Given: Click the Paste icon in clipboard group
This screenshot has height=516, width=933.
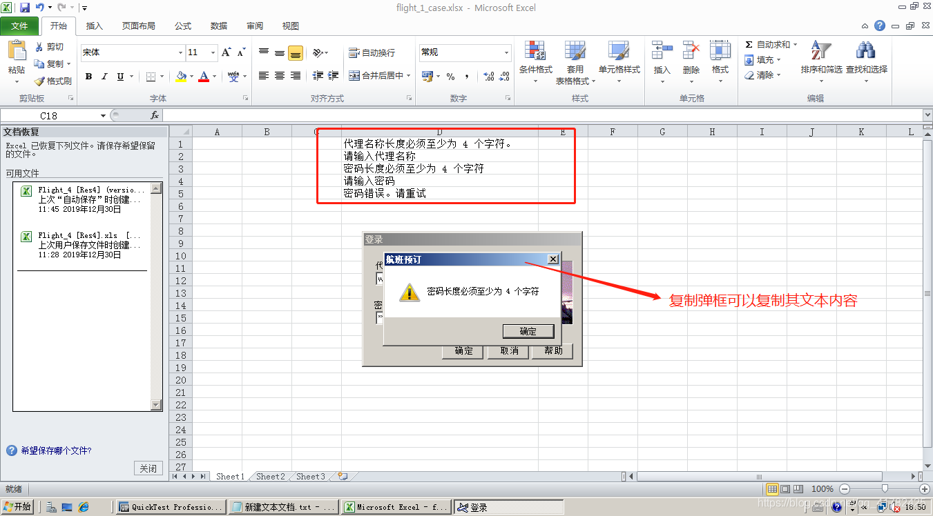Looking at the screenshot, I should pyautogui.click(x=16, y=51).
